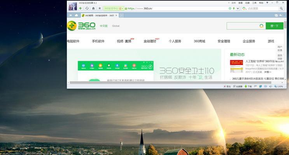Open 360商城 navigation item
This screenshot has height=155, width=289.
(x=200, y=41)
